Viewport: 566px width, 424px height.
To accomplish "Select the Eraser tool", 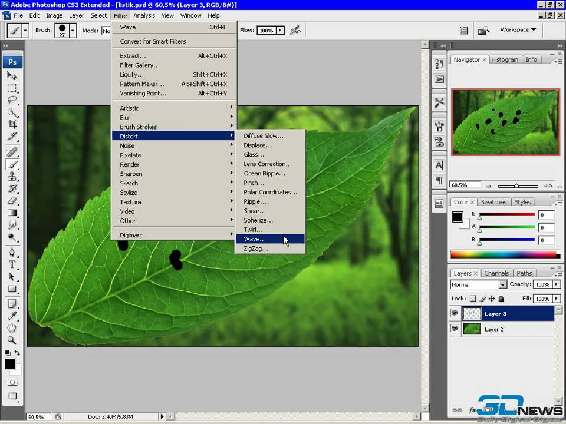I will click(12, 200).
